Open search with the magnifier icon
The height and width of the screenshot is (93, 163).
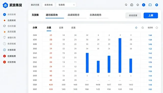tap(126, 5)
